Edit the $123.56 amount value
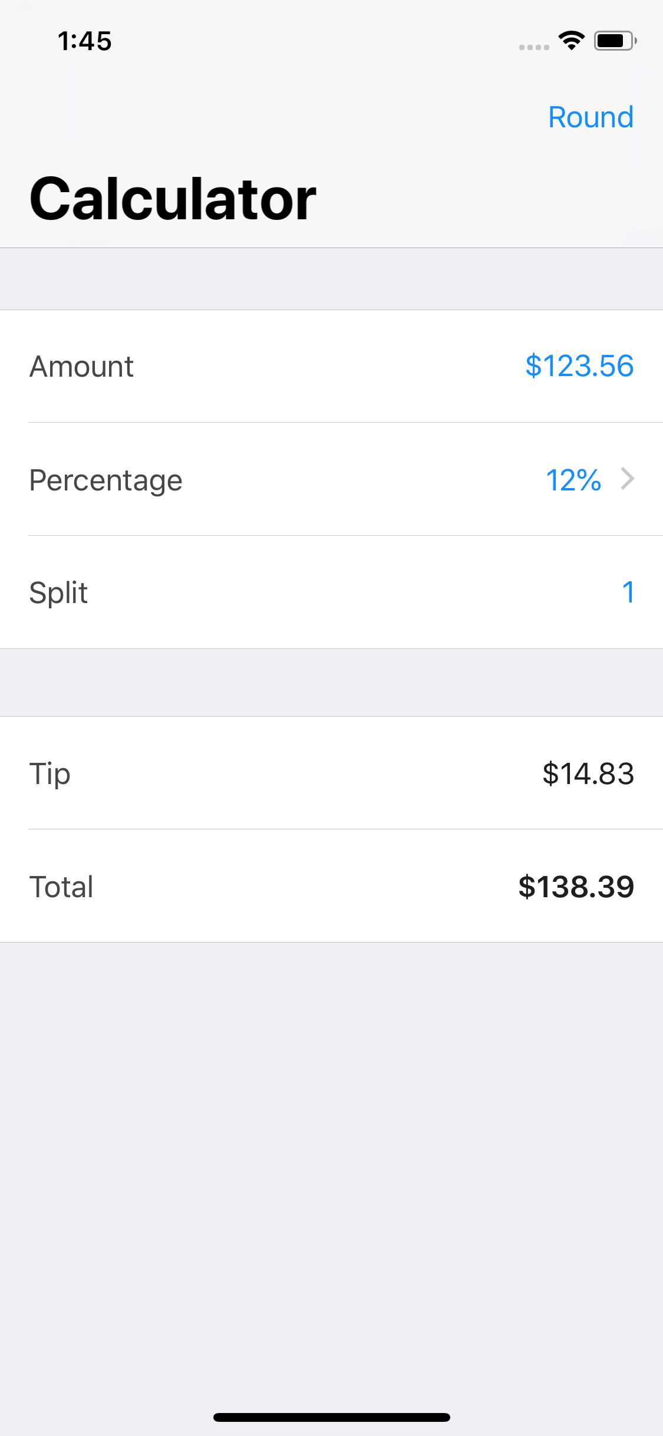663x1436 pixels. [x=579, y=366]
